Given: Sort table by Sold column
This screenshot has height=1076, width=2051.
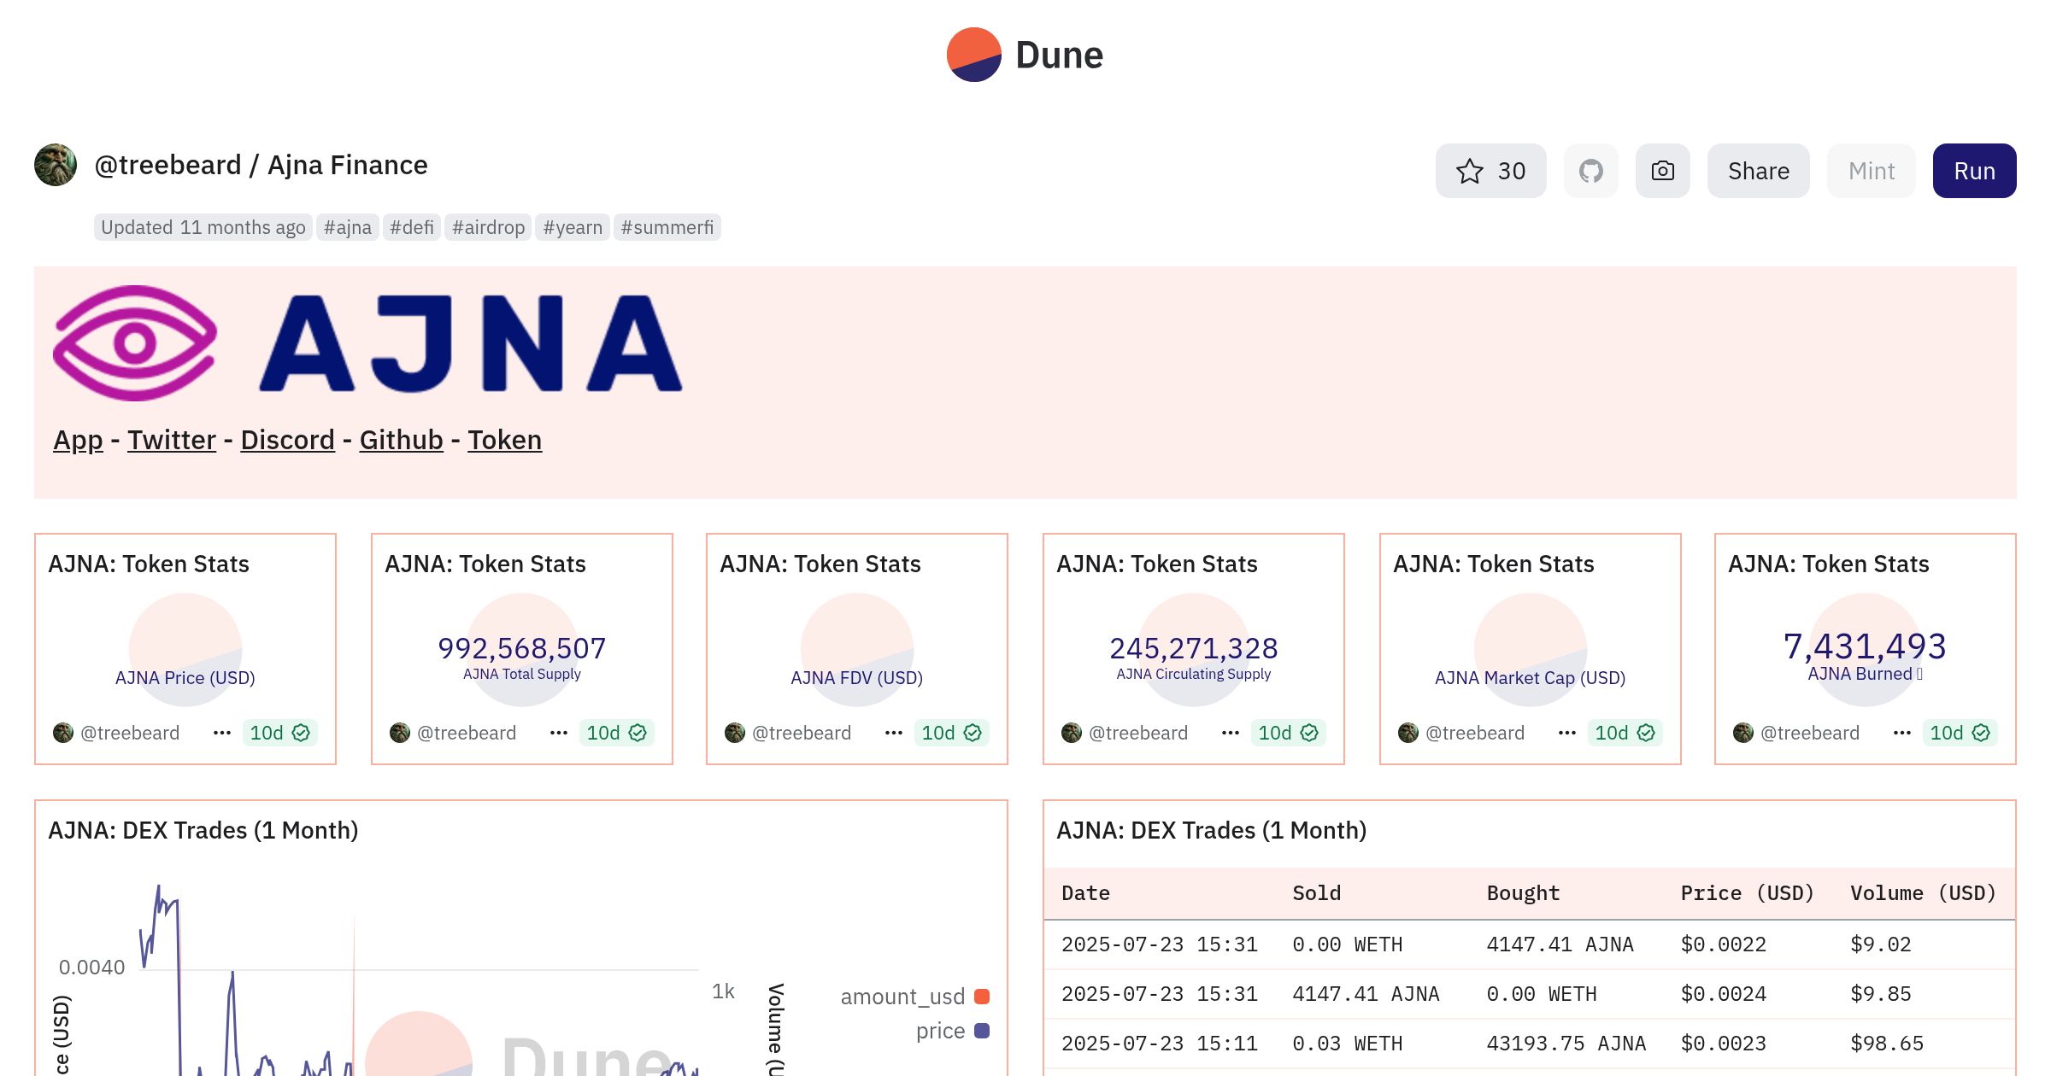Looking at the screenshot, I should [x=1316, y=893].
